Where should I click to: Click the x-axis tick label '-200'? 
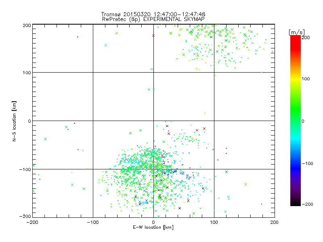coord(32,222)
